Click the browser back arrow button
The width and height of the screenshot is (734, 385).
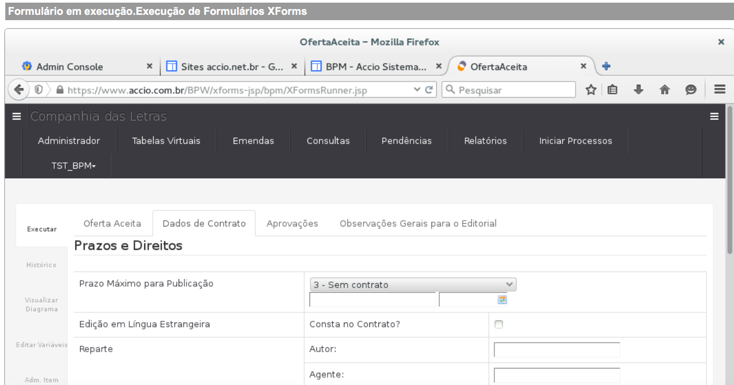pos(19,90)
